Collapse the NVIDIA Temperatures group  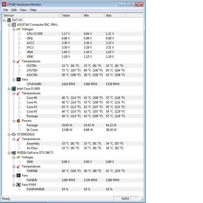click(14, 167)
